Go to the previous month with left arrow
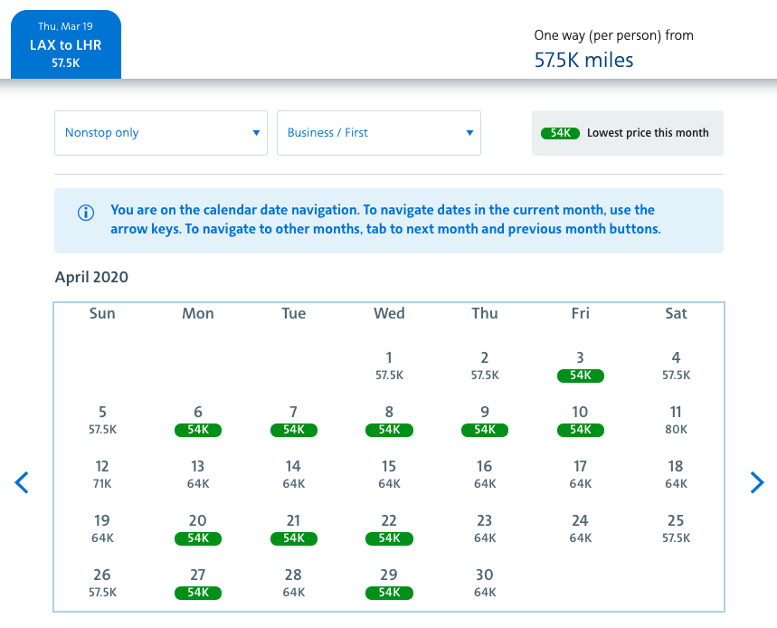Viewport: 777px width, 628px height. click(23, 482)
